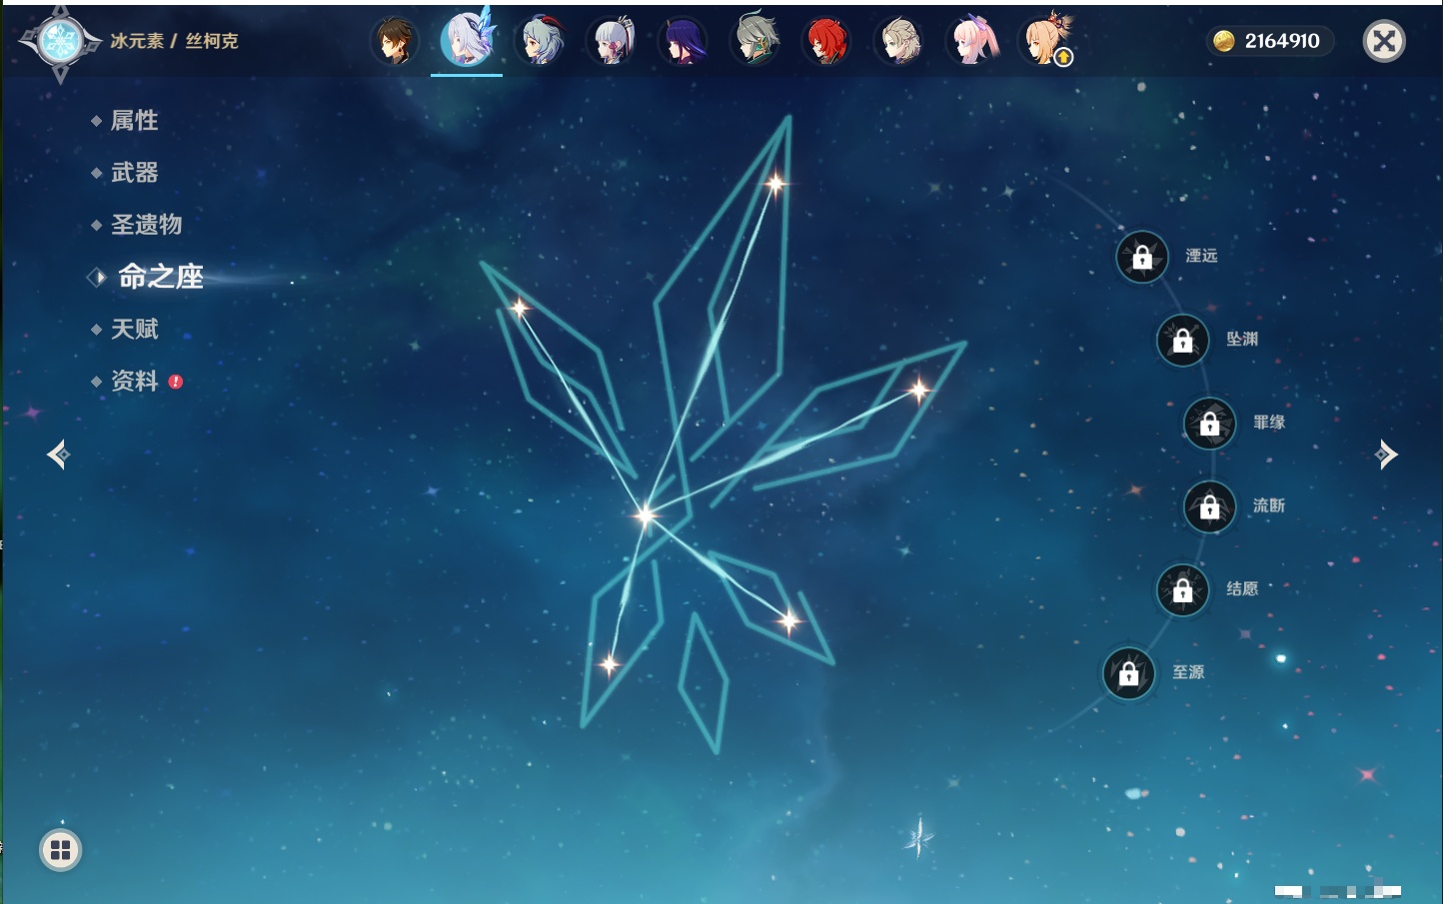Click the Mora amount 2164910

tap(1282, 41)
